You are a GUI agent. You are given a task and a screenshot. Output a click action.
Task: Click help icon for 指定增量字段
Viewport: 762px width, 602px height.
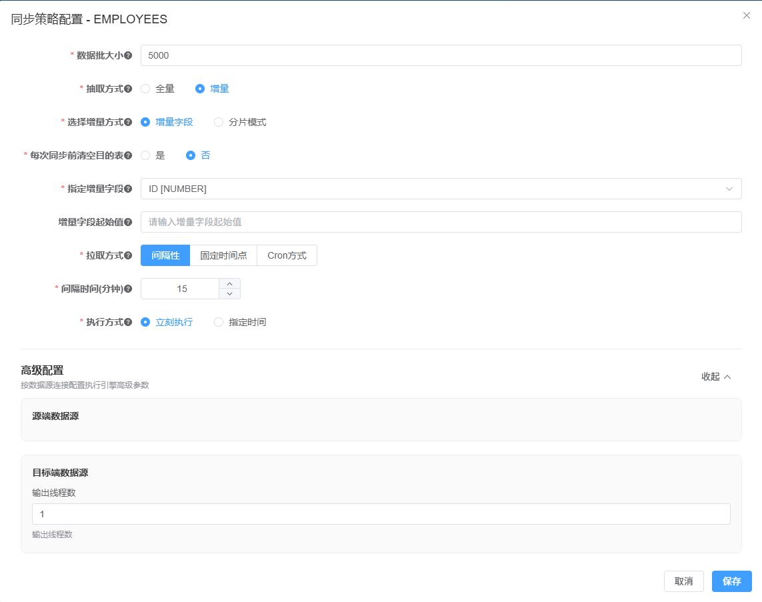128,189
